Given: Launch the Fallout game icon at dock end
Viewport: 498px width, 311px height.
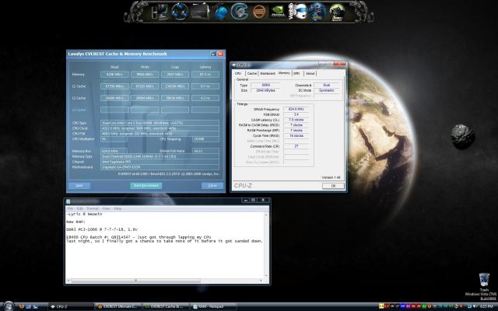Looking at the screenshot, I should (337, 12).
